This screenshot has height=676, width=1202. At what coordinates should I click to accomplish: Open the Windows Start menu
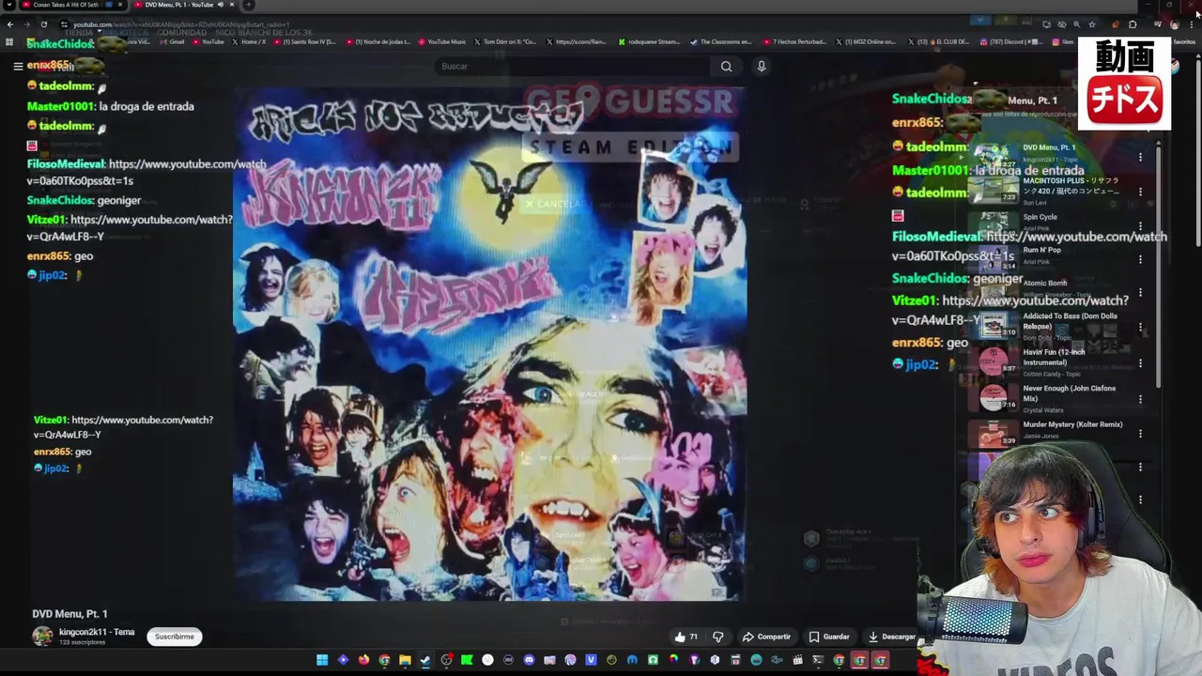[322, 660]
